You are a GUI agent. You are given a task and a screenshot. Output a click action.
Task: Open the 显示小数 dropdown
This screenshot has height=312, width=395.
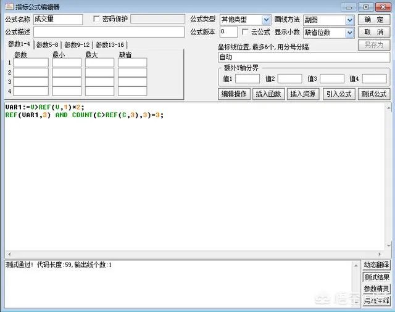click(350, 32)
